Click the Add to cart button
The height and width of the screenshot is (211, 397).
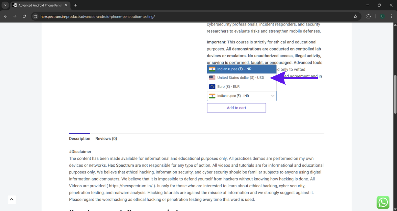pos(236,108)
